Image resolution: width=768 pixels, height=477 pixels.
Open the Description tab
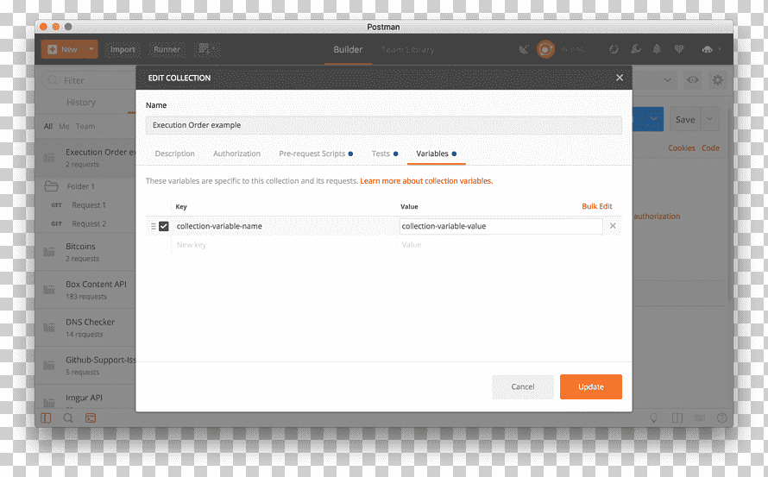[x=175, y=154]
